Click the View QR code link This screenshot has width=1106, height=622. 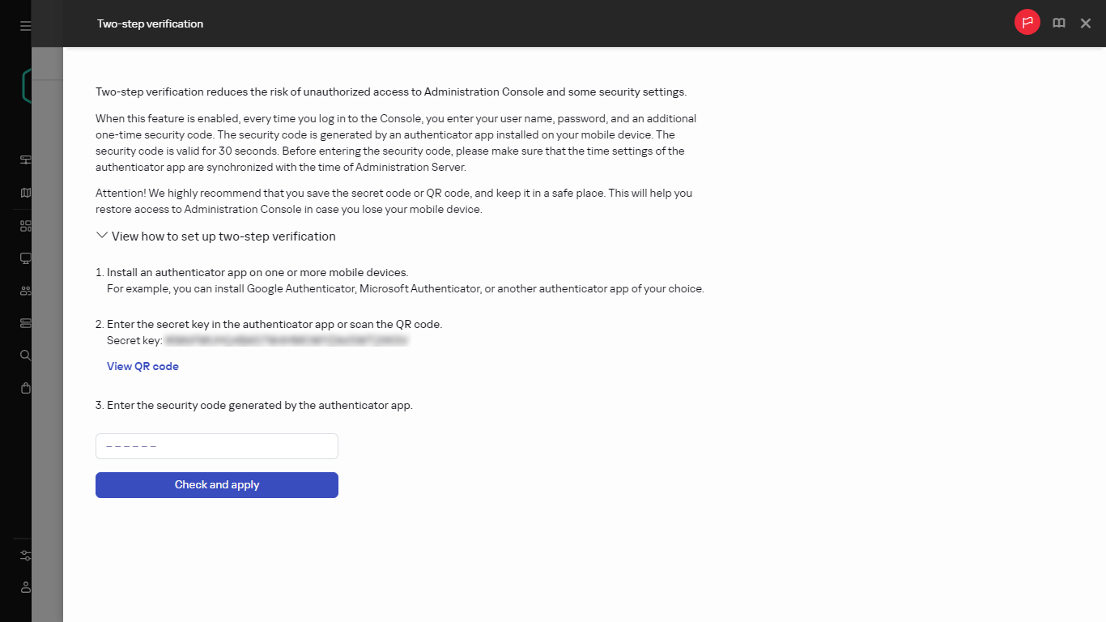143,366
